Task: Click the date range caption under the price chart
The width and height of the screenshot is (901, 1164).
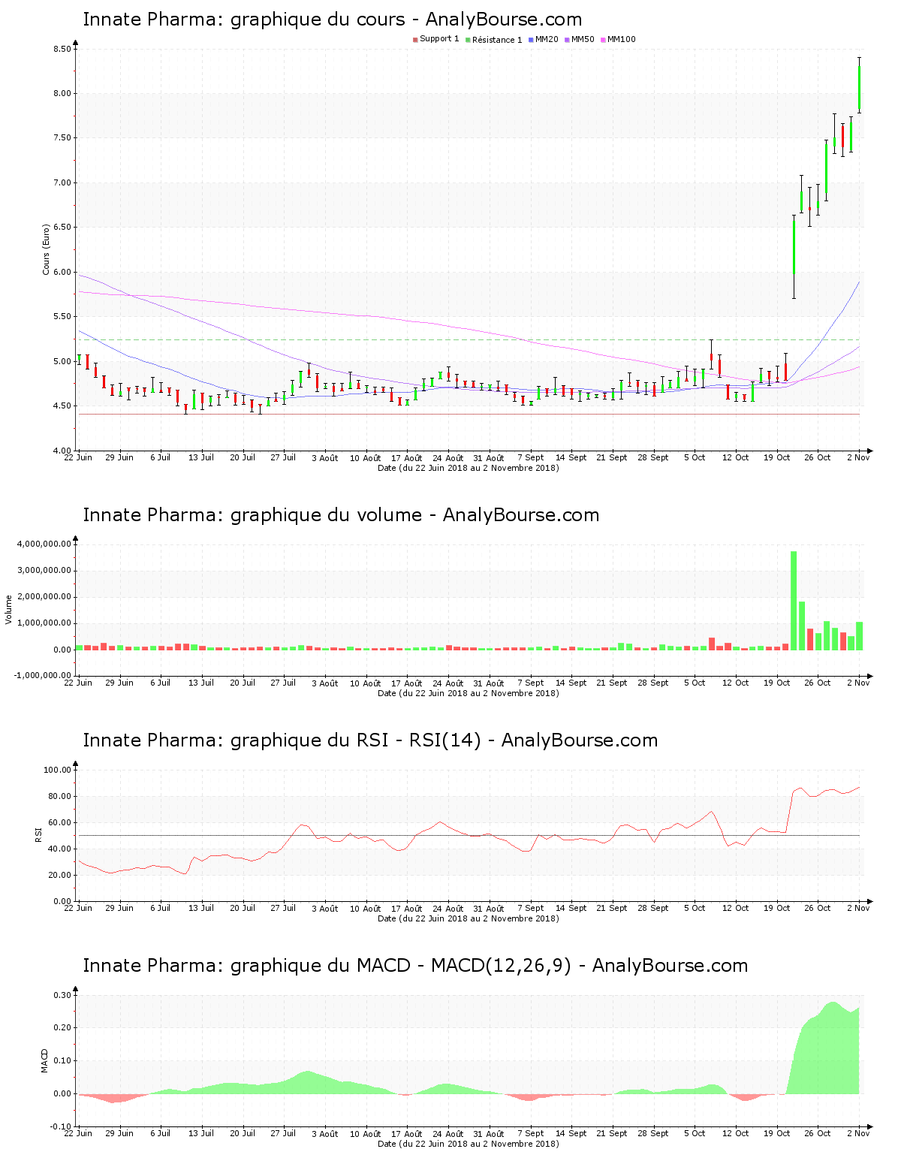Action: click(468, 468)
